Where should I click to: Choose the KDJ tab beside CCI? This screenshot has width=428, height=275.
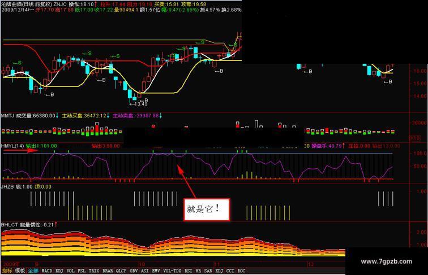(x=219, y=271)
